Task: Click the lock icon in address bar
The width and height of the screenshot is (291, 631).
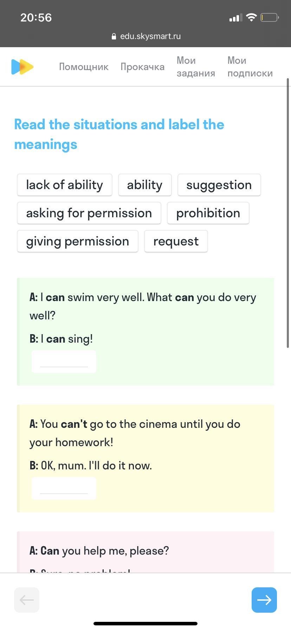Action: coord(114,36)
